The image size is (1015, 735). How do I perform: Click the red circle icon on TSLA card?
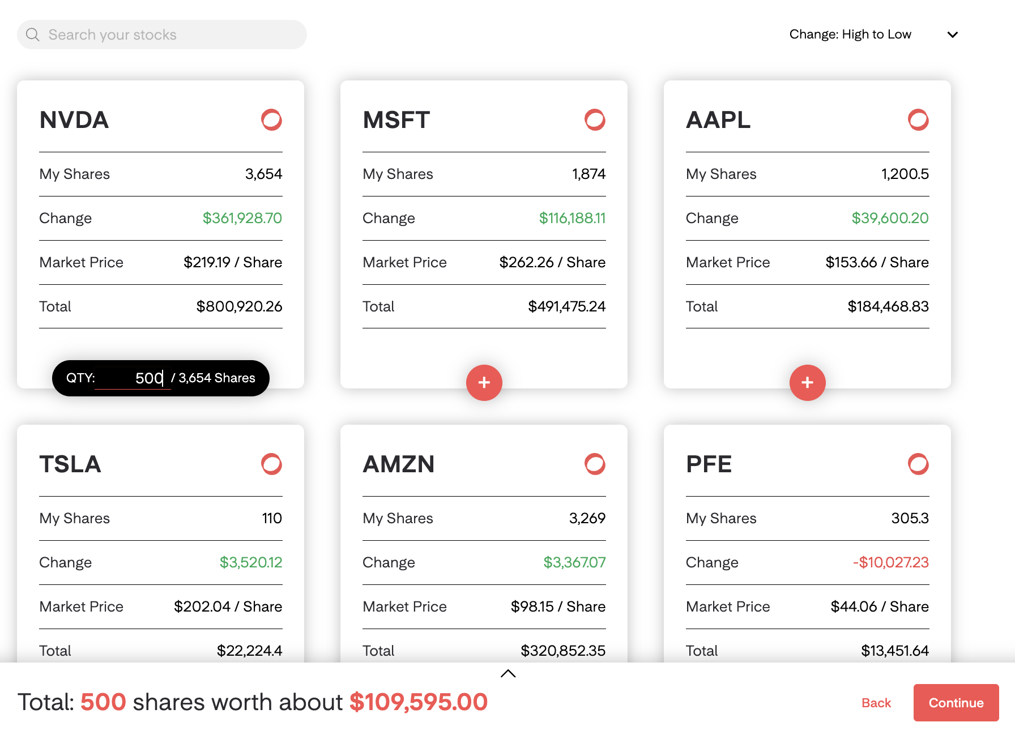271,464
